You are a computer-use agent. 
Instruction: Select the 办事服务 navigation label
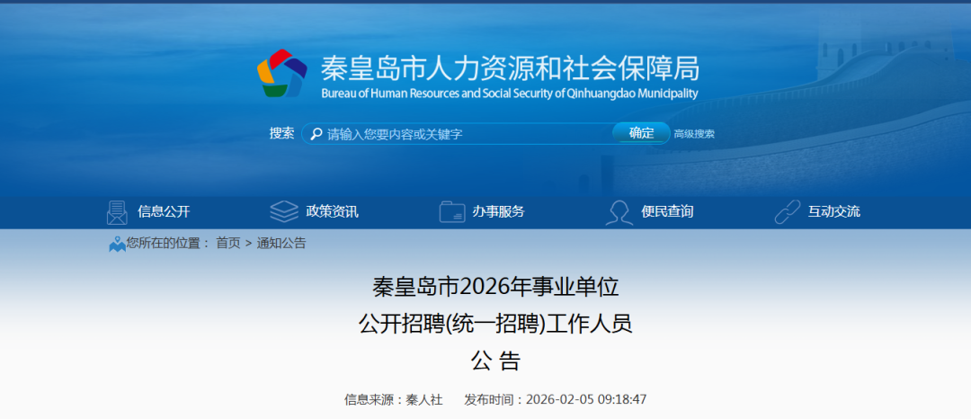pyautogui.click(x=498, y=212)
